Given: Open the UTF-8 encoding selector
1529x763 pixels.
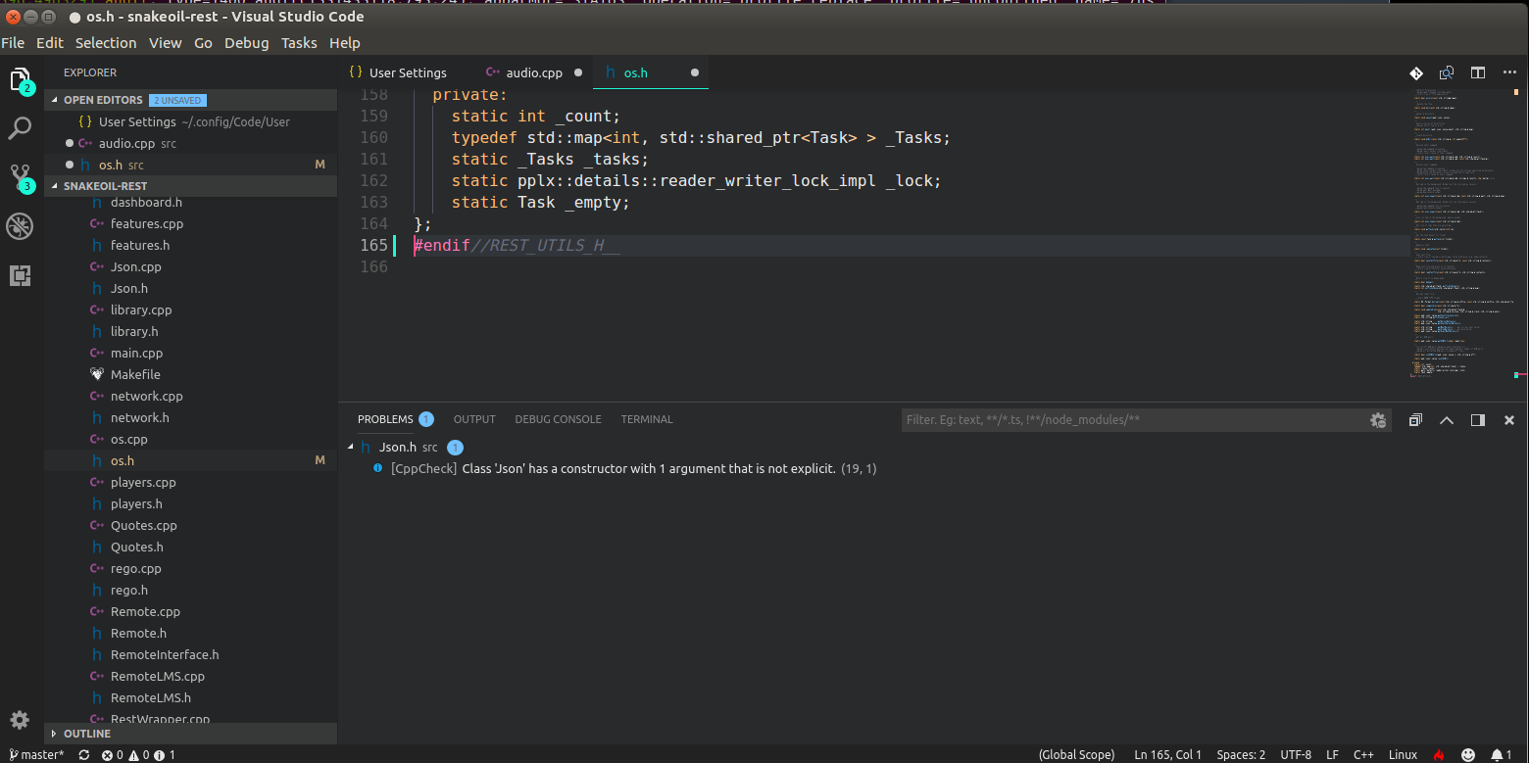Looking at the screenshot, I should 1296,755.
